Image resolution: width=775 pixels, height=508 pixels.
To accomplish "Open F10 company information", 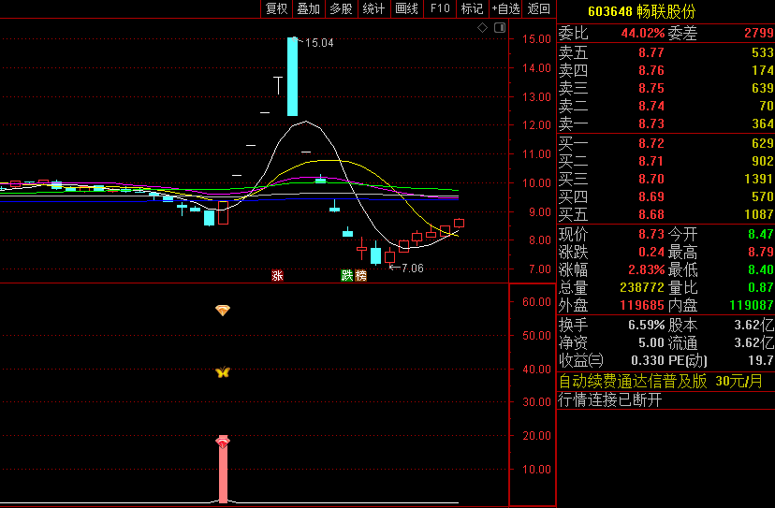I will [439, 9].
